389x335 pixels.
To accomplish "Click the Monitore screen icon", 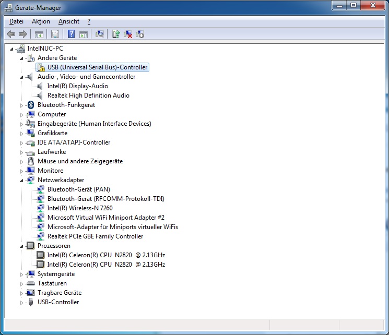I will 31,171.
